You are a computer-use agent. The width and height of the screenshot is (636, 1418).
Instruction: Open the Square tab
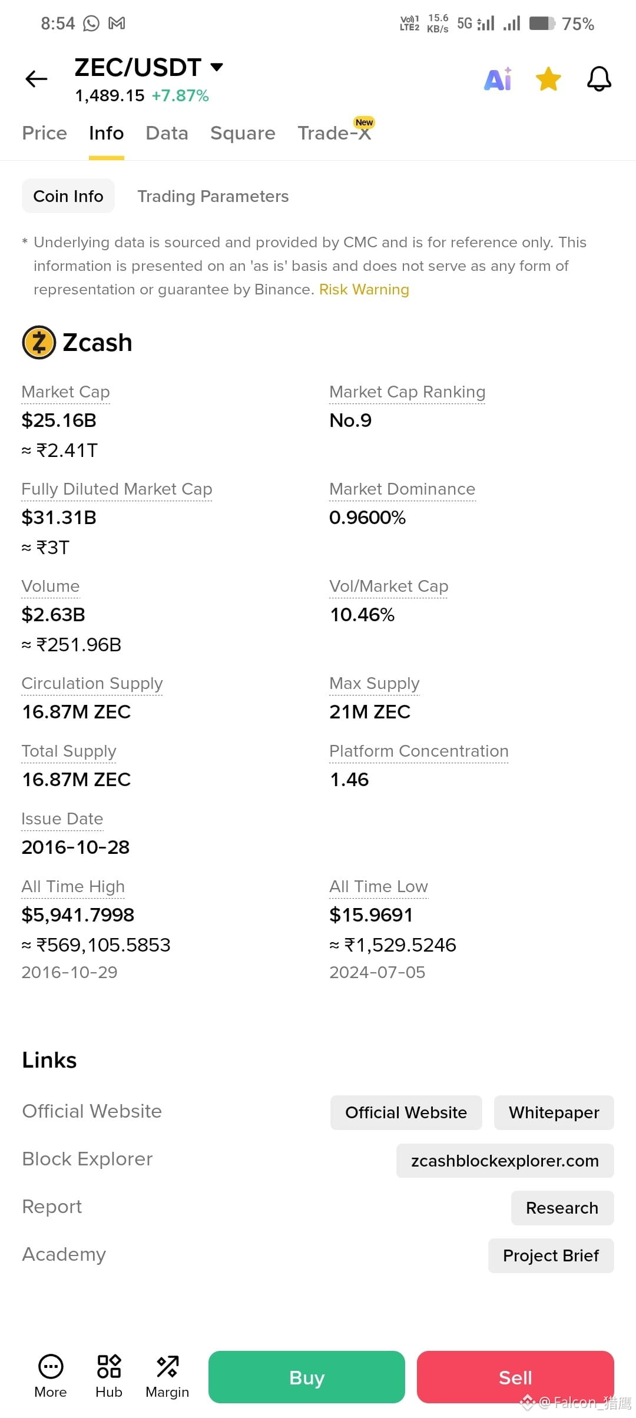pos(243,133)
